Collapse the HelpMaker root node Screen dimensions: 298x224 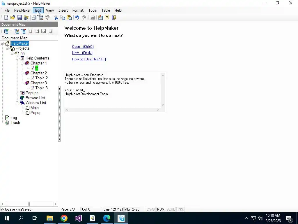2,43
